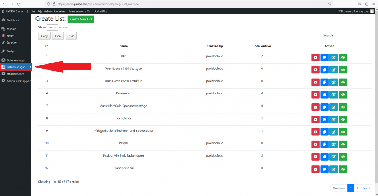Reload the page with browser refresh icon

pyautogui.click(x=18, y=4)
